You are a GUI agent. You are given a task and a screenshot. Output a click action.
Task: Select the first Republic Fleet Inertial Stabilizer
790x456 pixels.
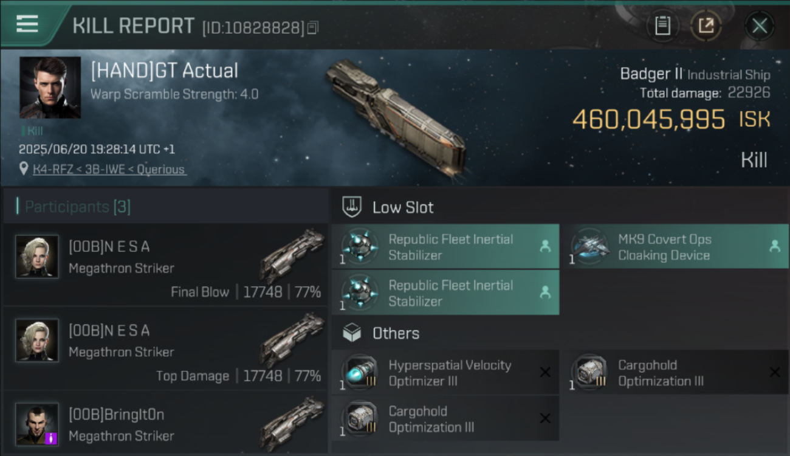(445, 247)
